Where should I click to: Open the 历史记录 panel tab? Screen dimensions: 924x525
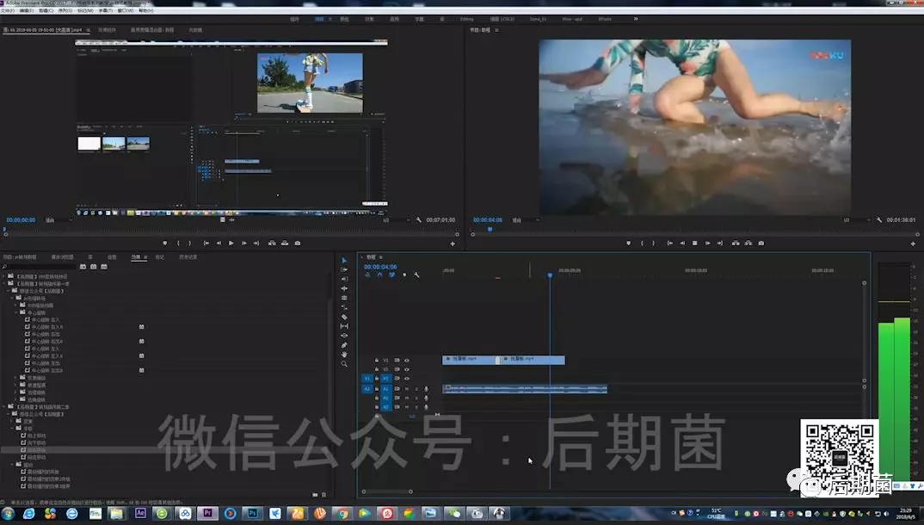click(x=188, y=256)
